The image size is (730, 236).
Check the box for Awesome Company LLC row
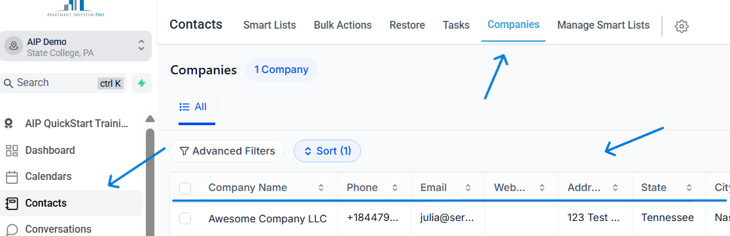pos(185,218)
